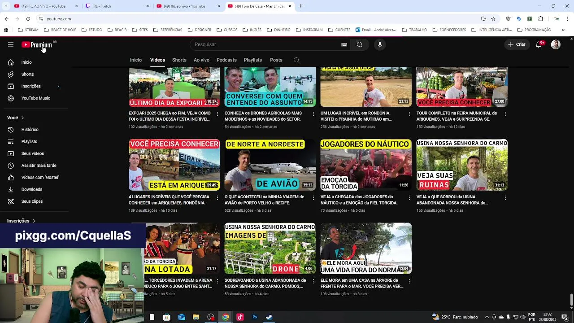Open options menu for jogadores do Náutico video
574x323 pixels.
pyautogui.click(x=409, y=197)
